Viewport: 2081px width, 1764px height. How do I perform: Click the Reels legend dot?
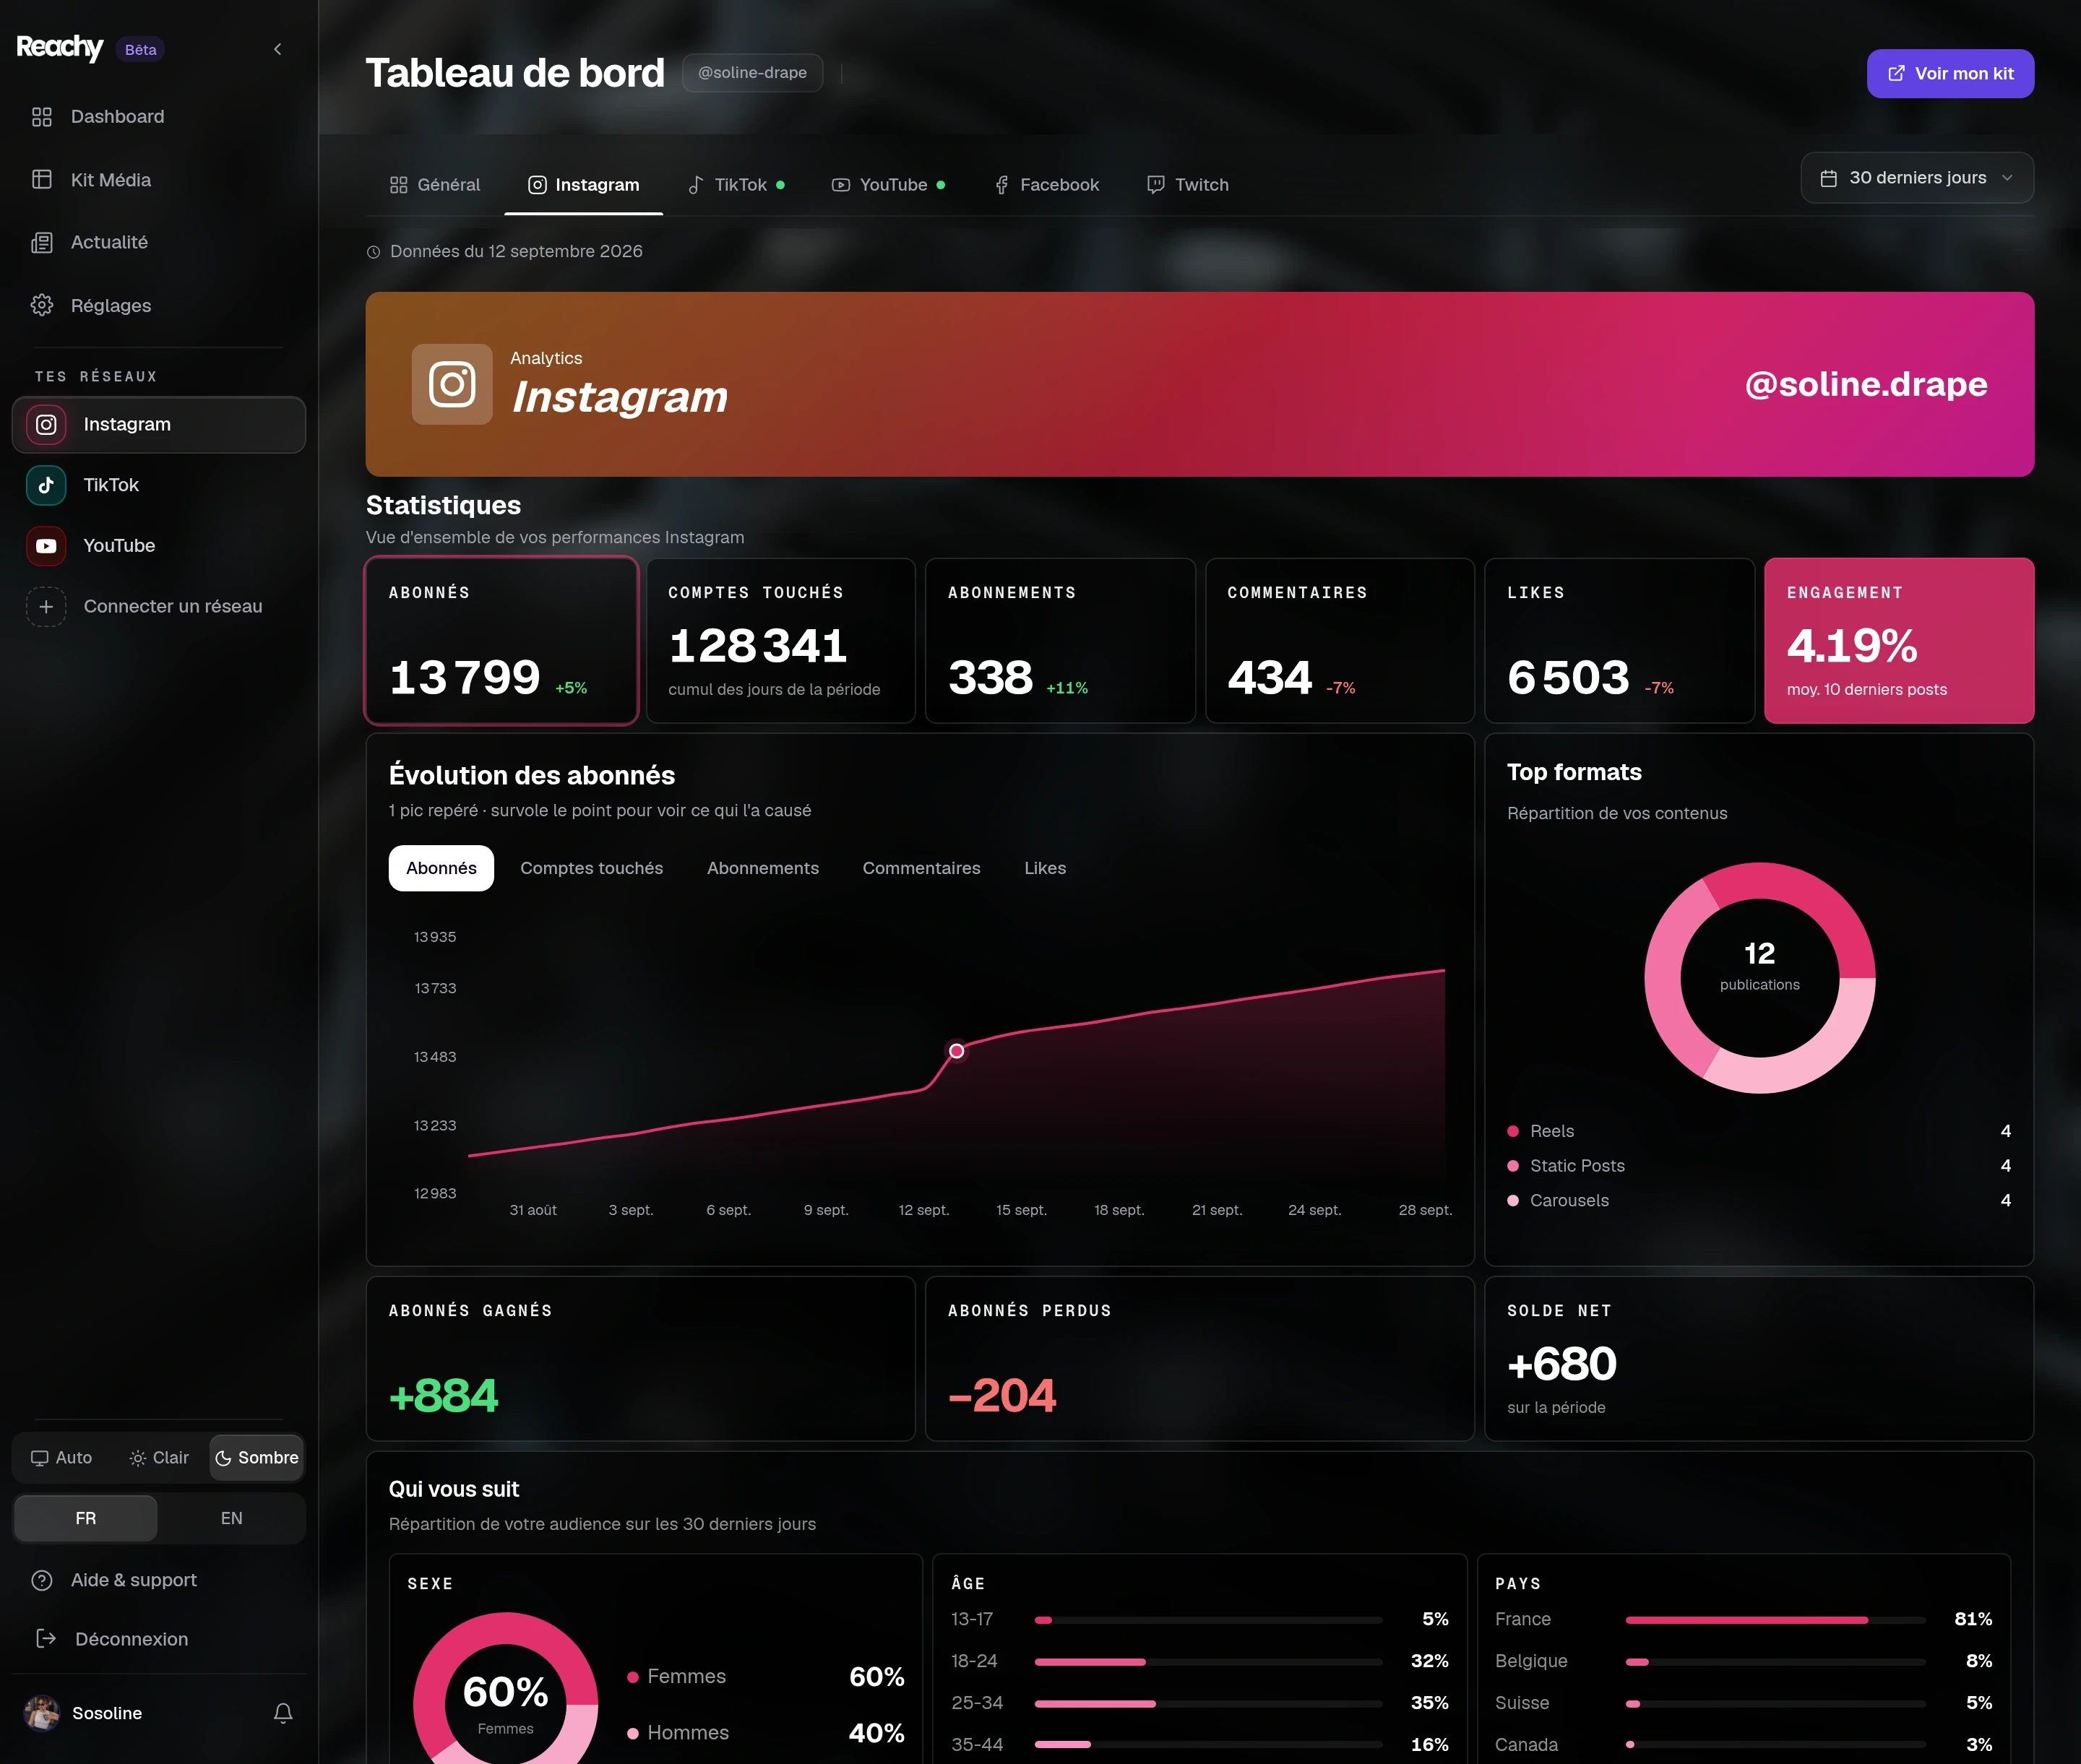[x=1513, y=1131]
